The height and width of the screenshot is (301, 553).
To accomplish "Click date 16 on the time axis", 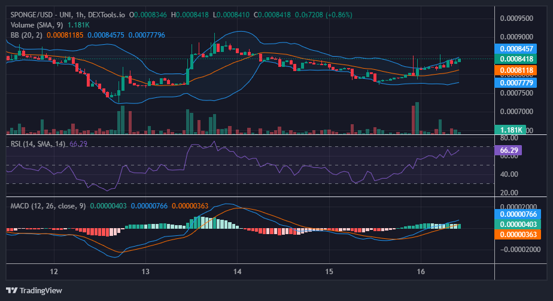I will [x=420, y=271].
